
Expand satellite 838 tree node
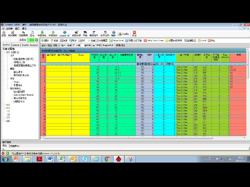click(x=8, y=121)
